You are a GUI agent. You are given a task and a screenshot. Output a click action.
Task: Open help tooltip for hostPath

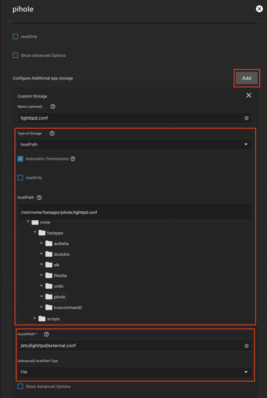click(x=39, y=198)
